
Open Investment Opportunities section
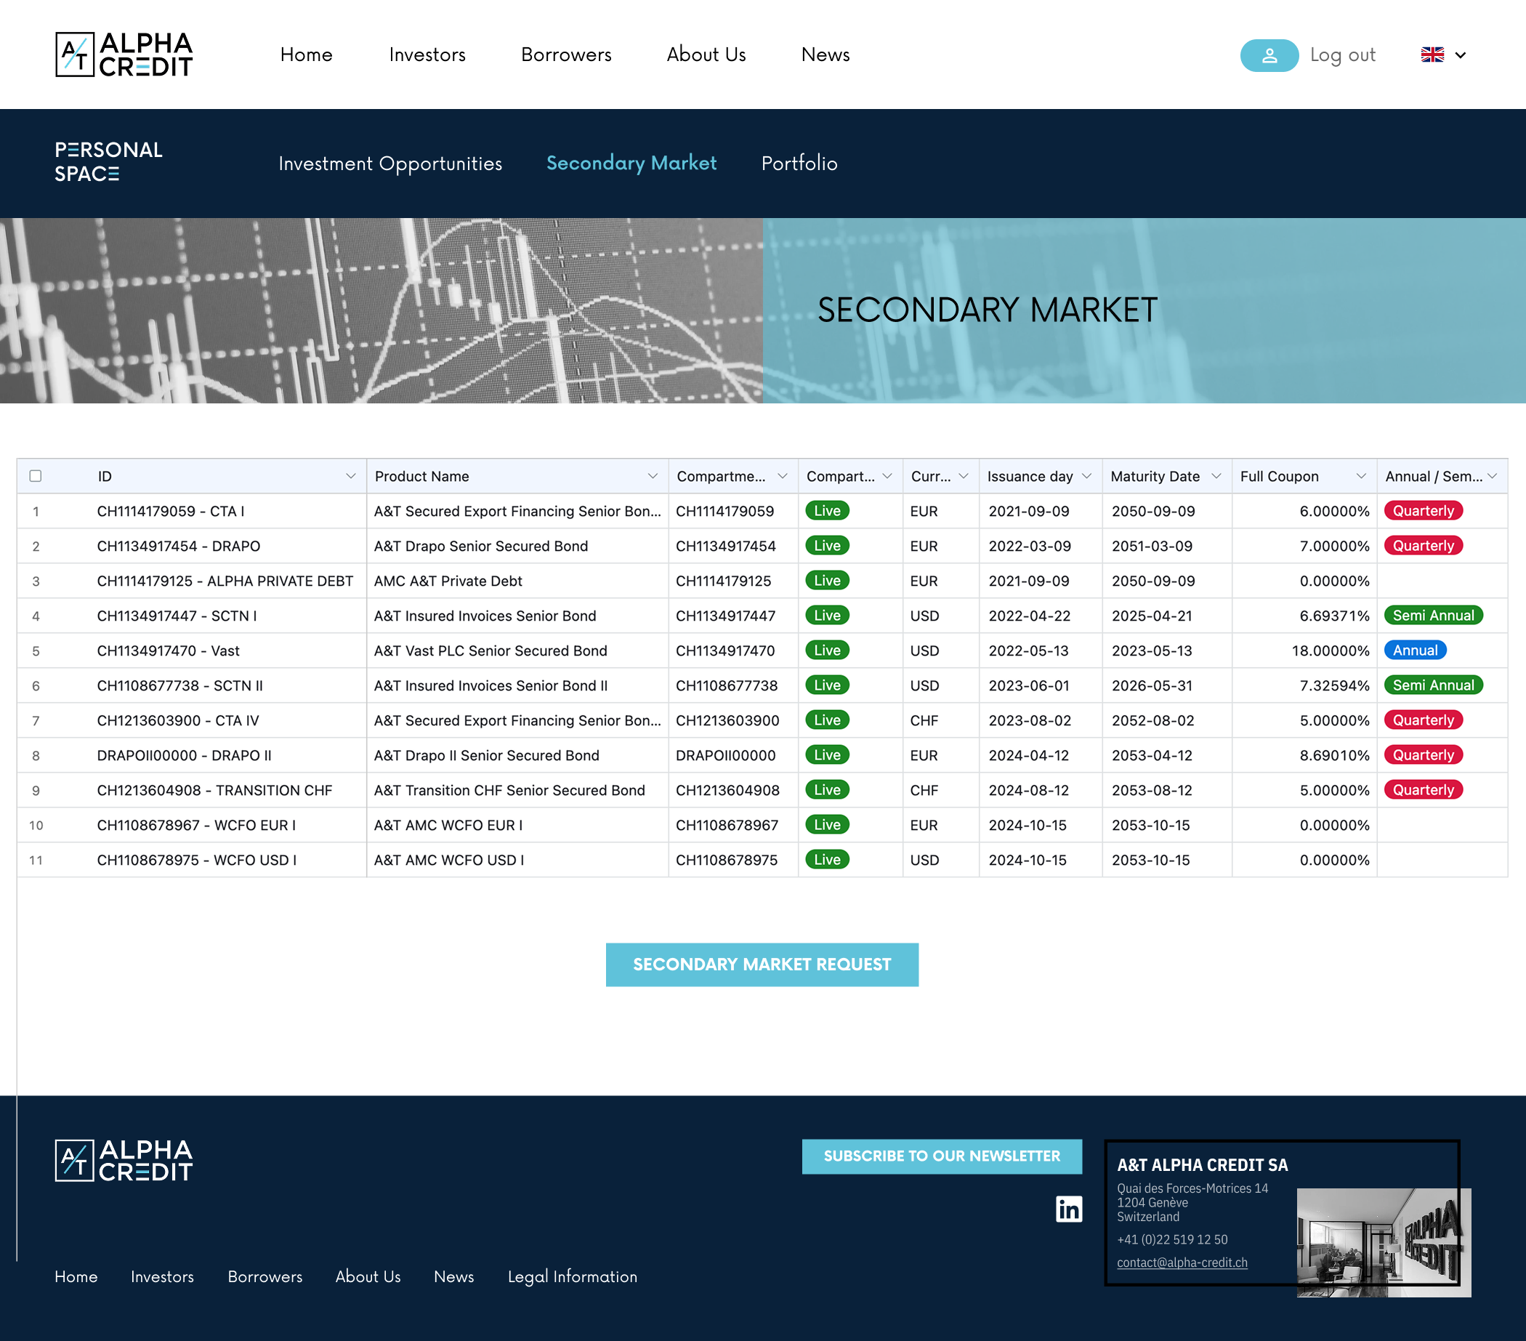(x=389, y=164)
